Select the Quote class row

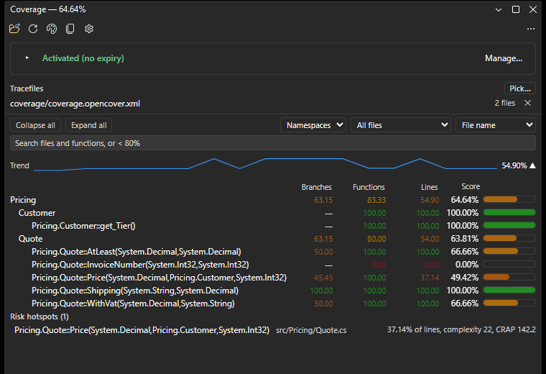tap(273, 239)
